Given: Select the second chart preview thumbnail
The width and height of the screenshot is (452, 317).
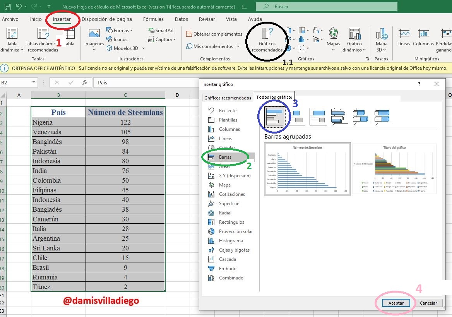Looking at the screenshot, I should (394, 169).
